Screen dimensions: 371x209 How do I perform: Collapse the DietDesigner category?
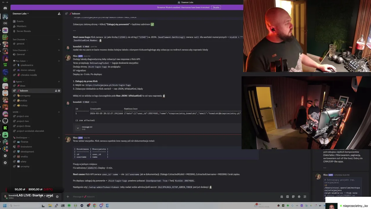(x=21, y=138)
